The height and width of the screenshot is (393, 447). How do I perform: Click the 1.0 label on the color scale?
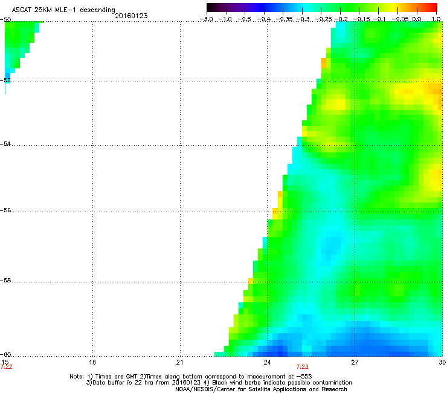click(436, 19)
